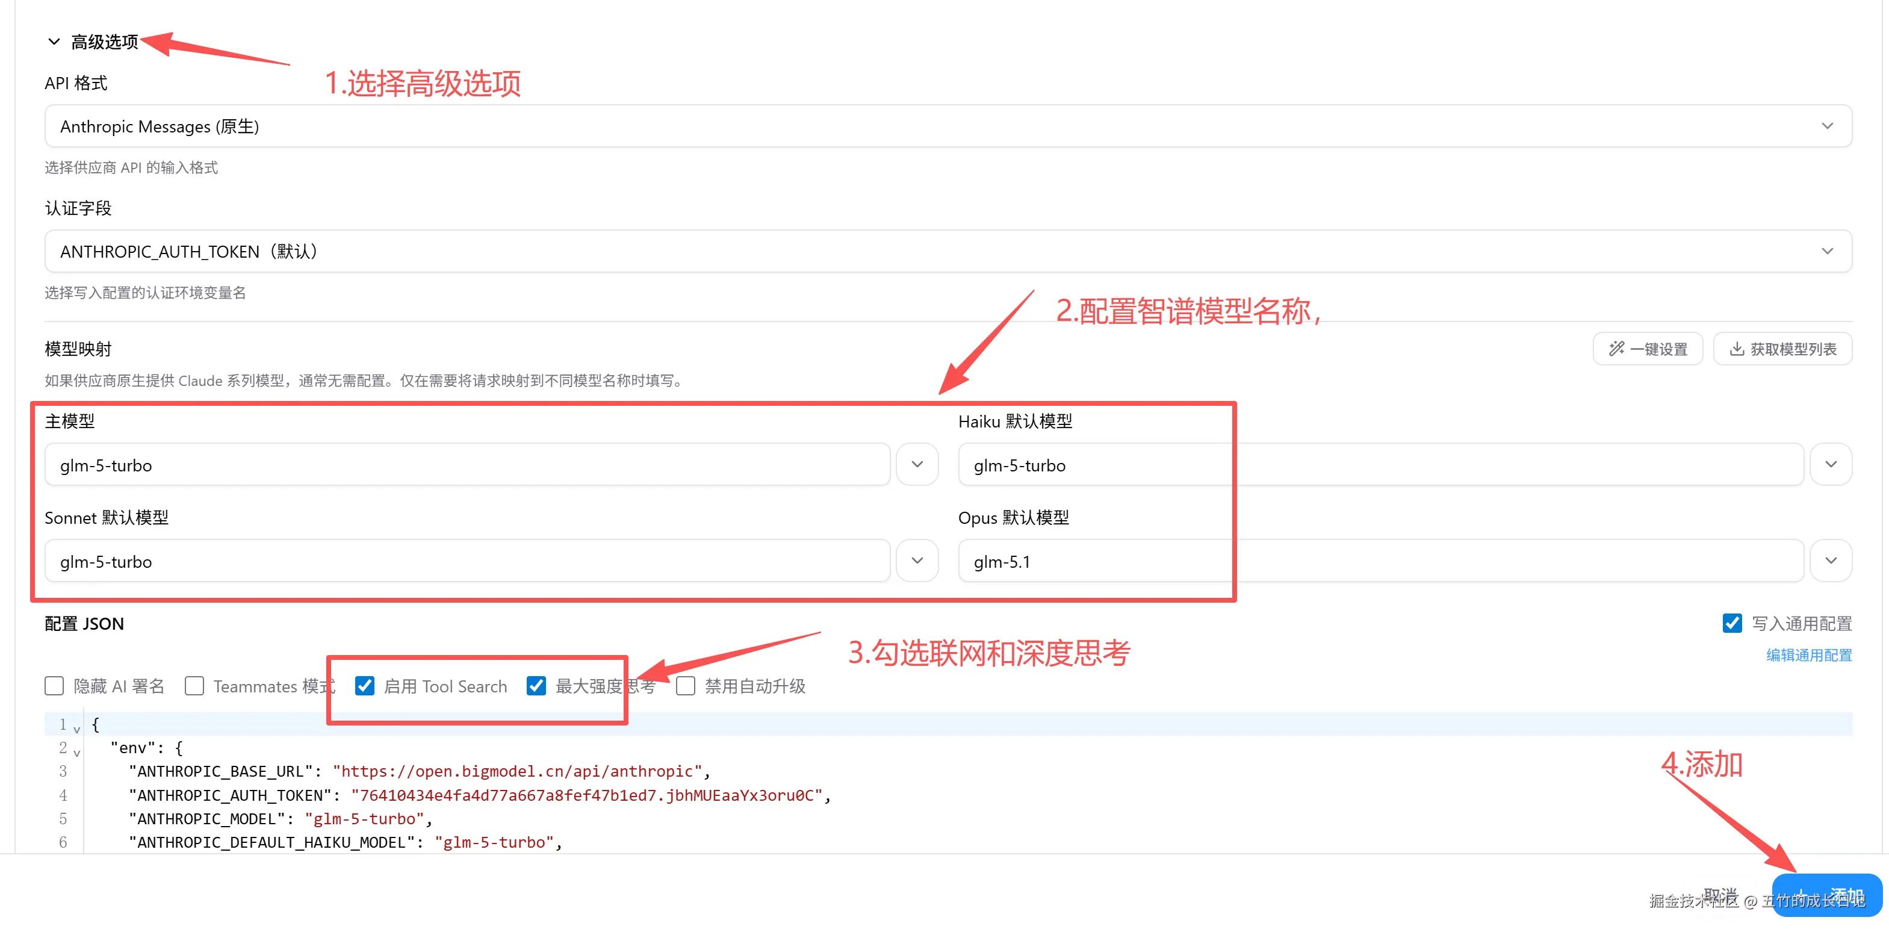The width and height of the screenshot is (1889, 932).
Task: Fold the "env" block at line 2
Action: click(x=76, y=753)
